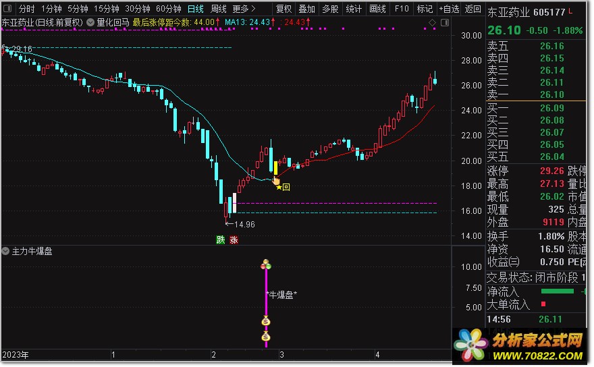Click the diamond icon at chart top-right
Viewport: 594px width, 367px height.
pyautogui.click(x=432, y=23)
